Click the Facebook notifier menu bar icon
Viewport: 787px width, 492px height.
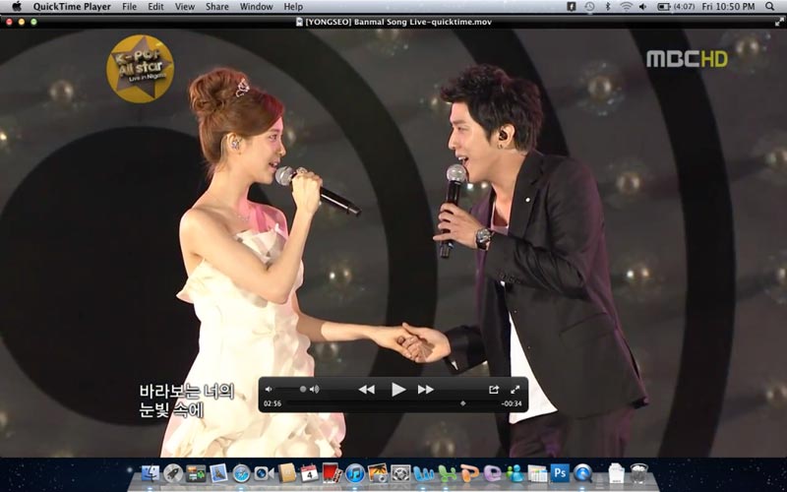(572, 7)
